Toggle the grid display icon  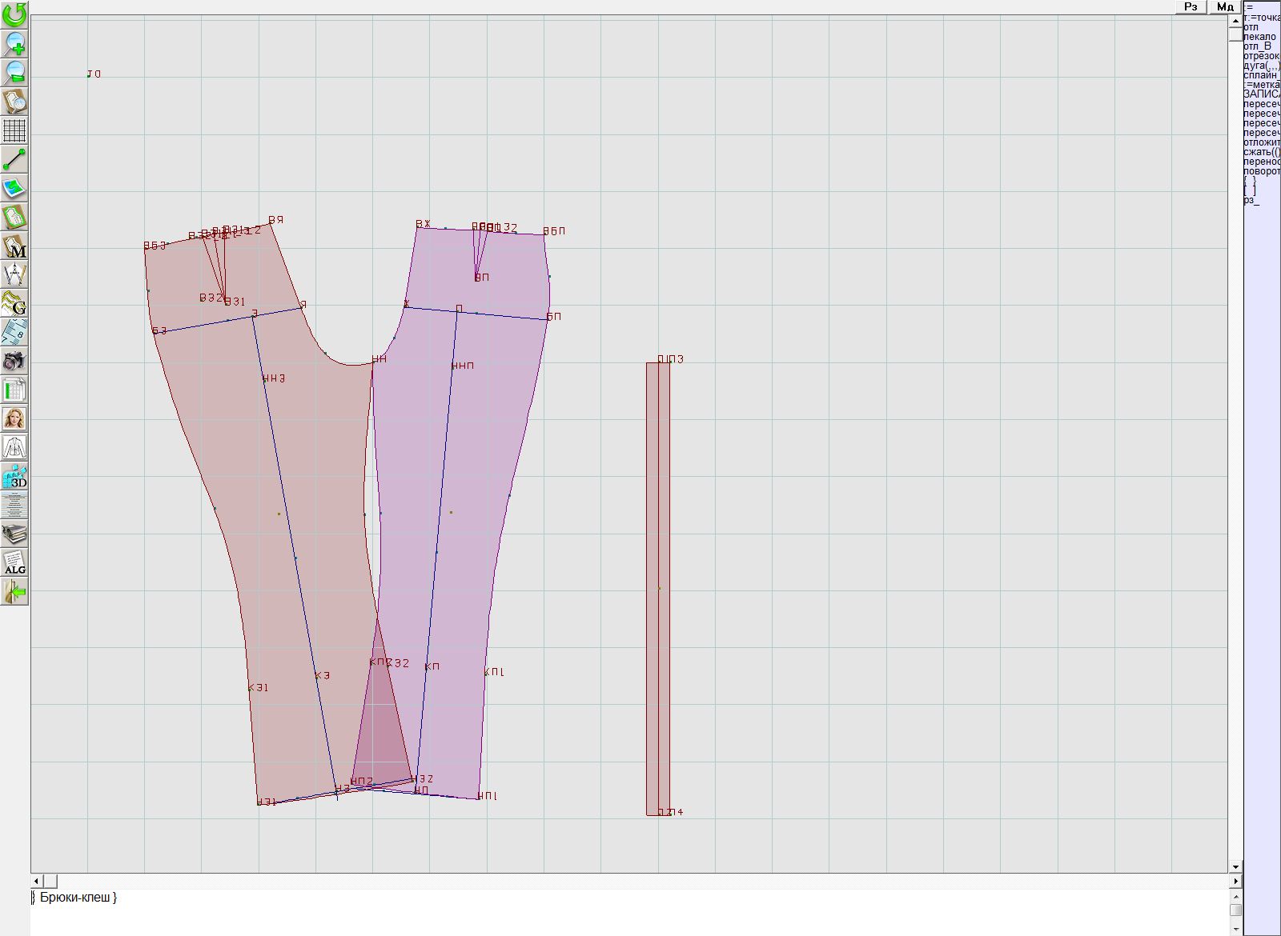(14, 130)
